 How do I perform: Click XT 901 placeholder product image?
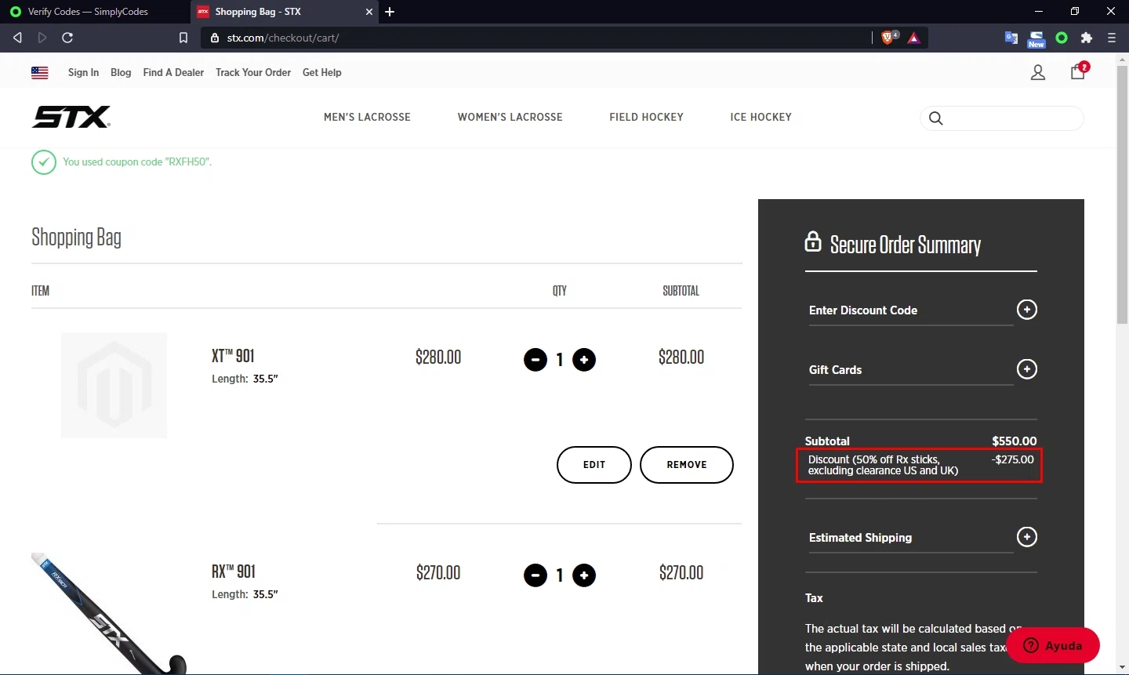pos(114,385)
